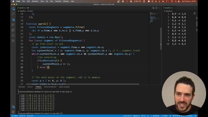The image size is (208, 117).
Task: Open the Manage gear in activity bar
Action: click(13, 112)
